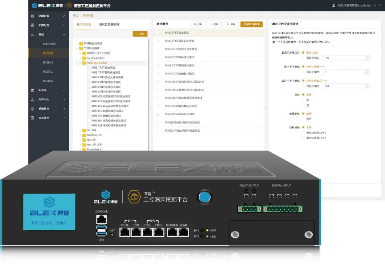
Task: Click the hamburger menu icon top right
Action: point(380,5)
